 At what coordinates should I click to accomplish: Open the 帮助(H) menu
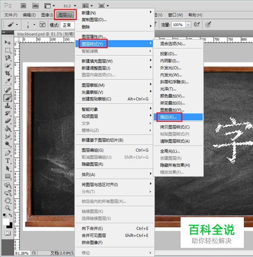195,15
